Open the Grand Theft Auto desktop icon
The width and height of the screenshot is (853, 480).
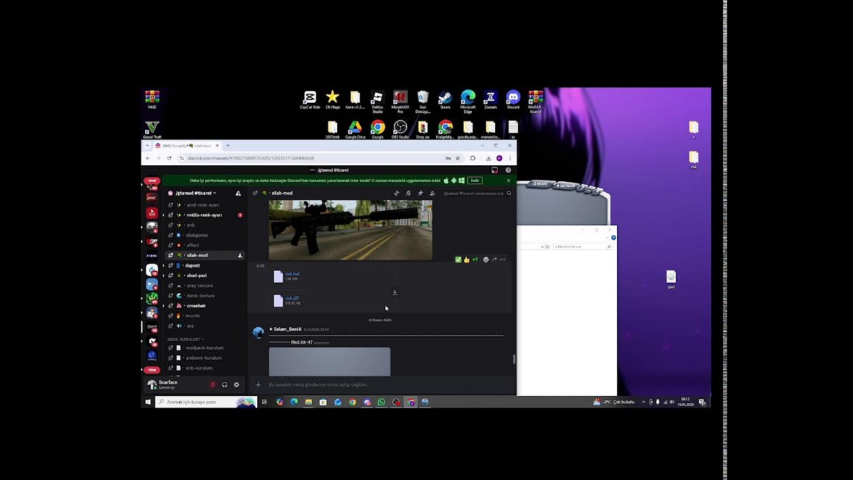(x=152, y=129)
